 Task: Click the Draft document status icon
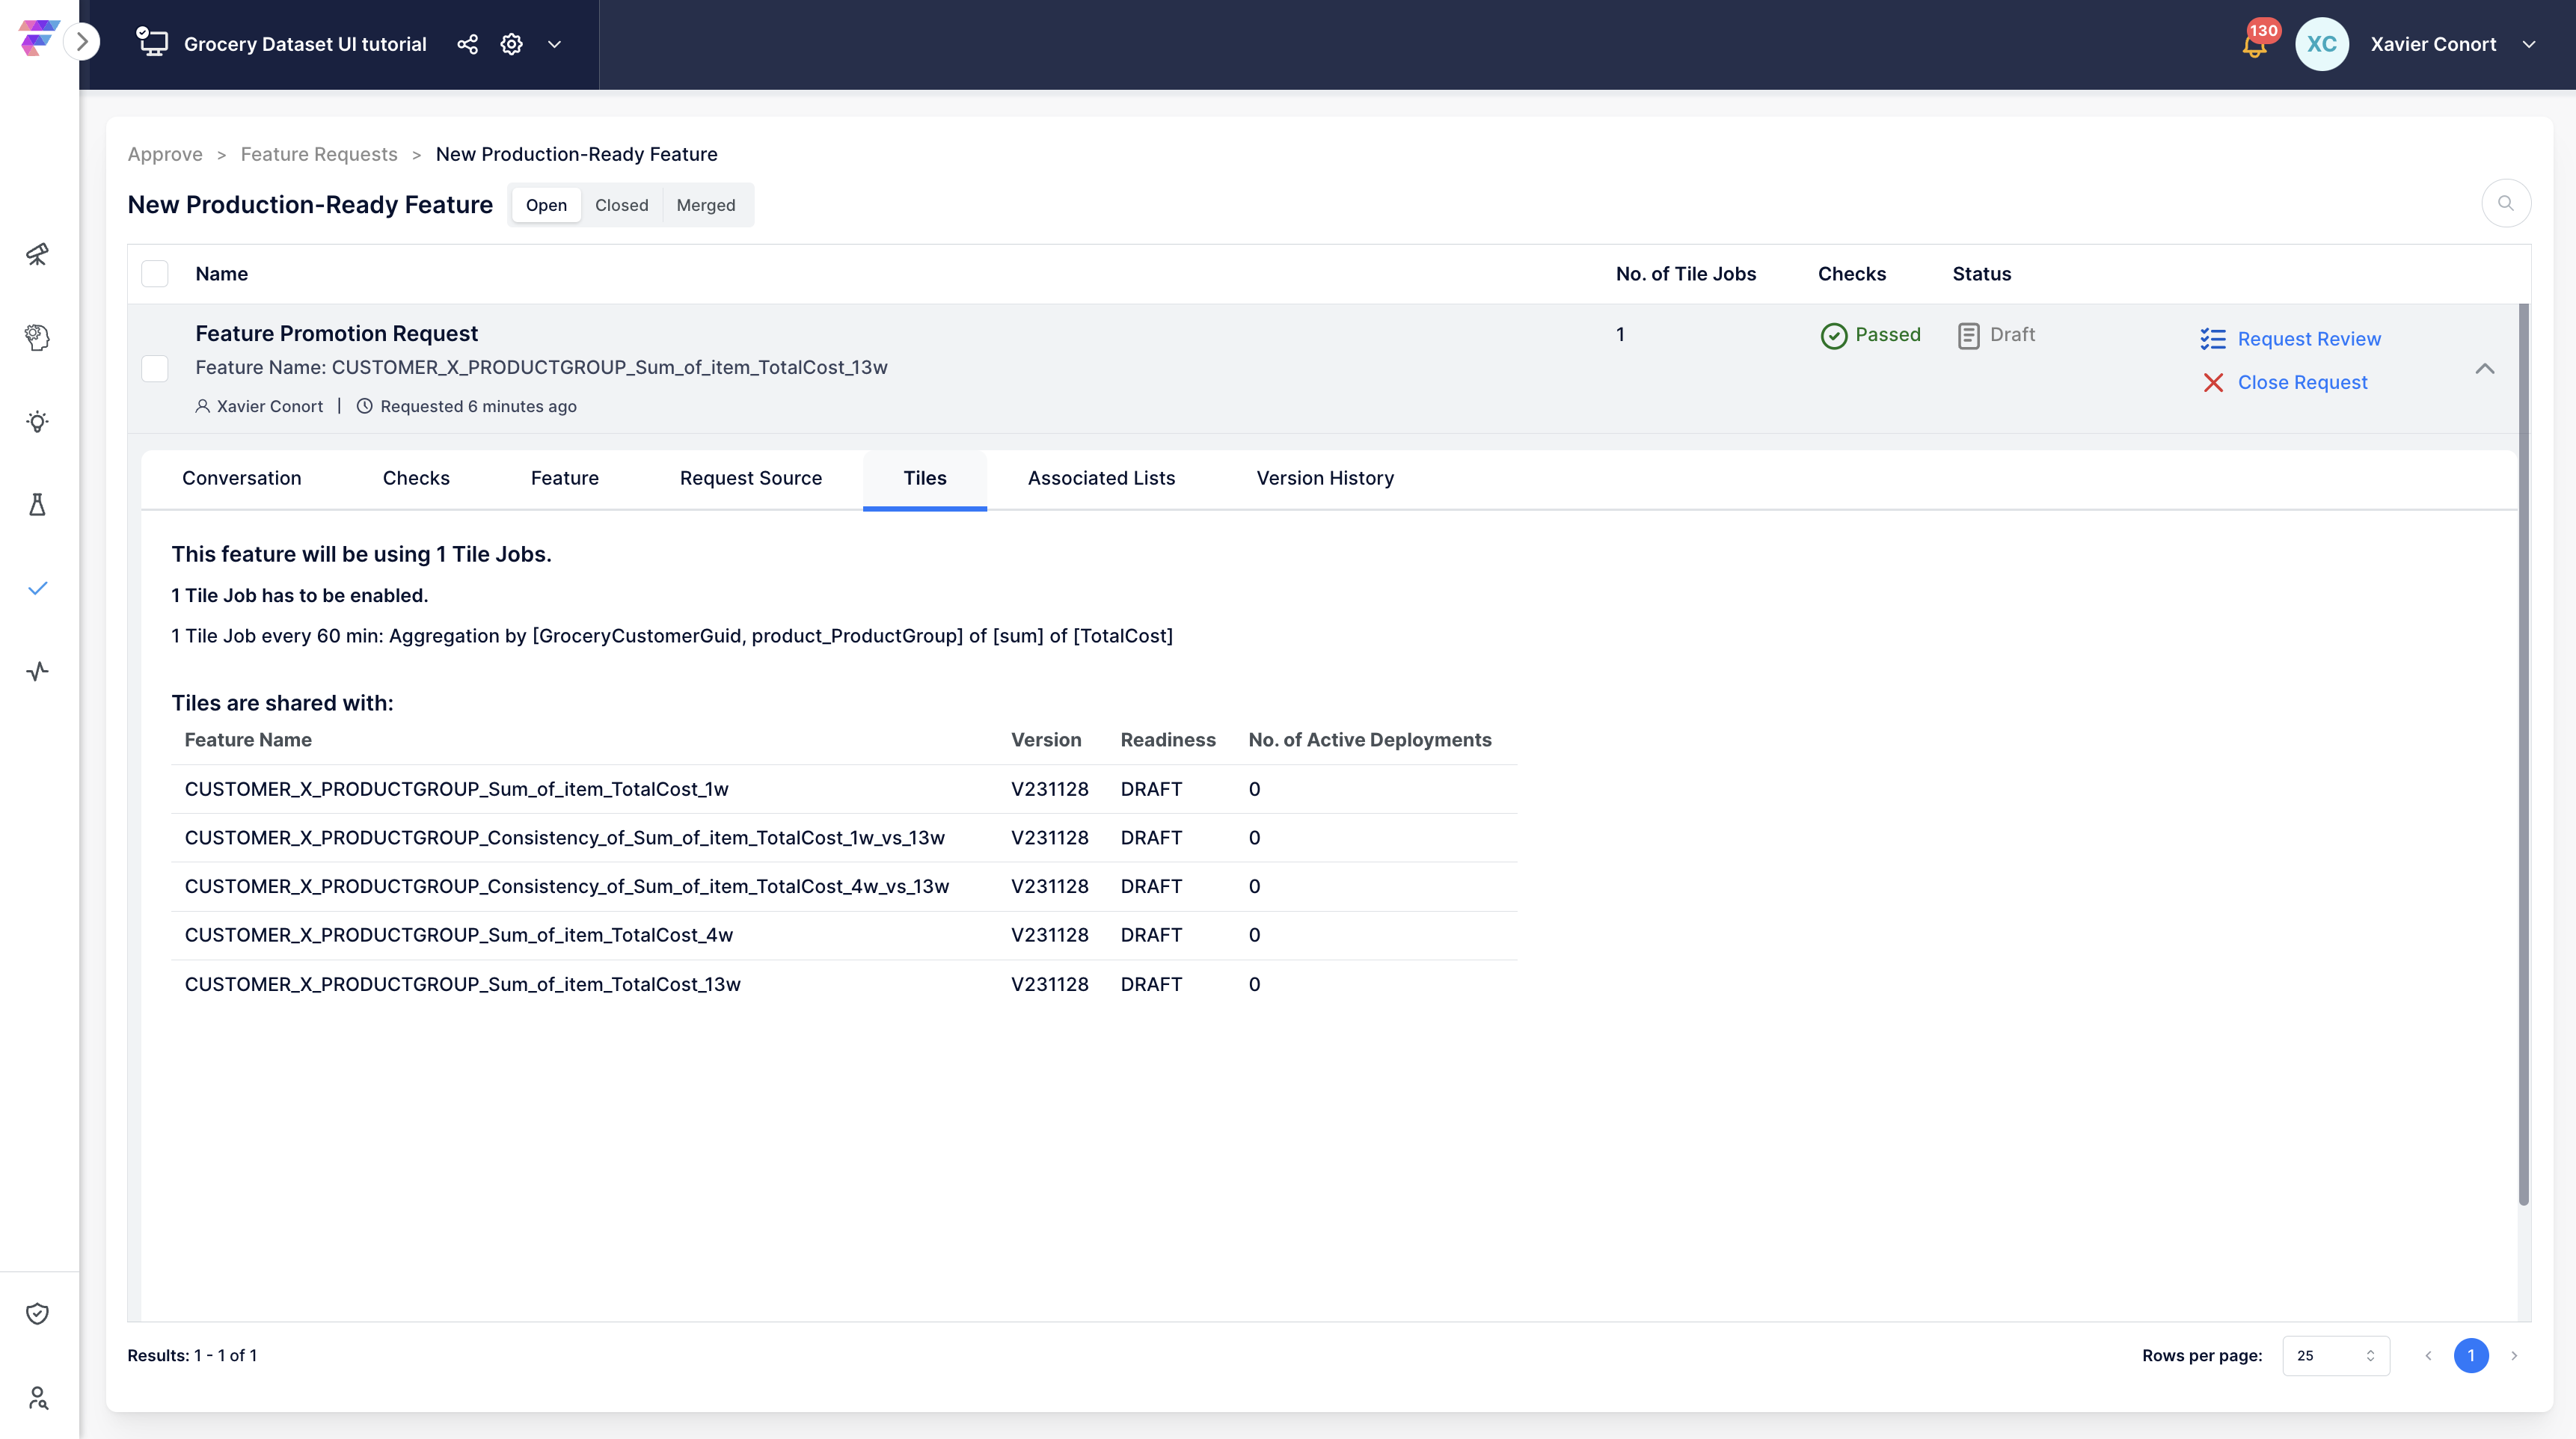(x=1968, y=335)
